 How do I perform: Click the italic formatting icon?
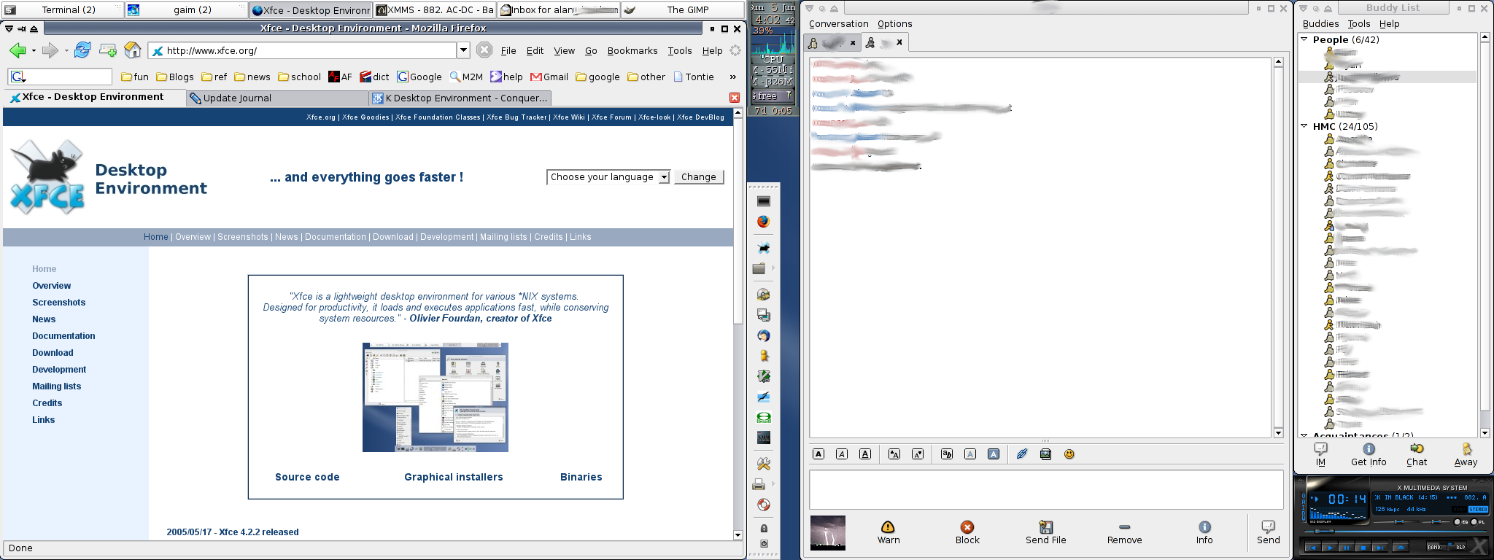pyautogui.click(x=842, y=454)
